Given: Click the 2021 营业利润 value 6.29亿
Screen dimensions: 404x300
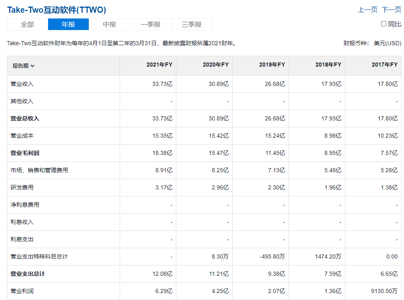Looking at the screenshot, I should [x=164, y=291].
